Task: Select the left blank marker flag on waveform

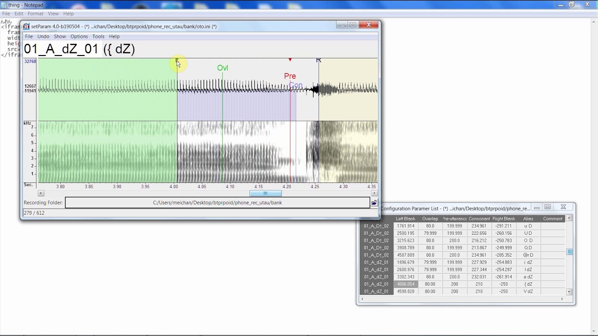Action: tap(177, 60)
